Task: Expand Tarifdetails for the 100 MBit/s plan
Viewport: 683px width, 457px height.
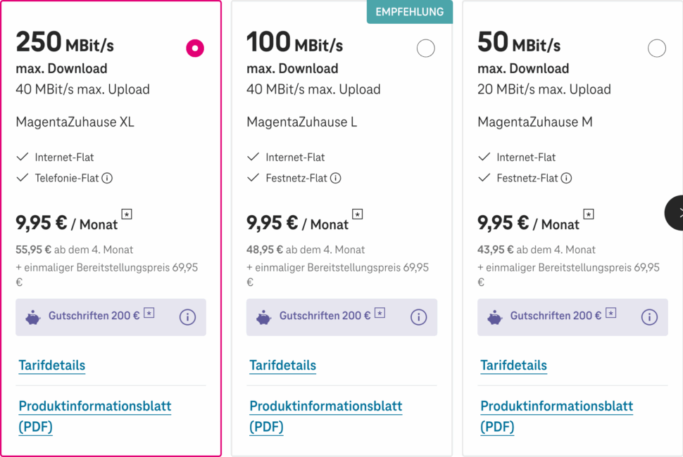Action: [x=283, y=366]
